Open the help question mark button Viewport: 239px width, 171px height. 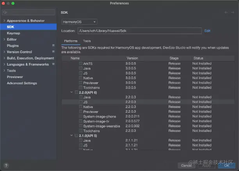point(6,166)
